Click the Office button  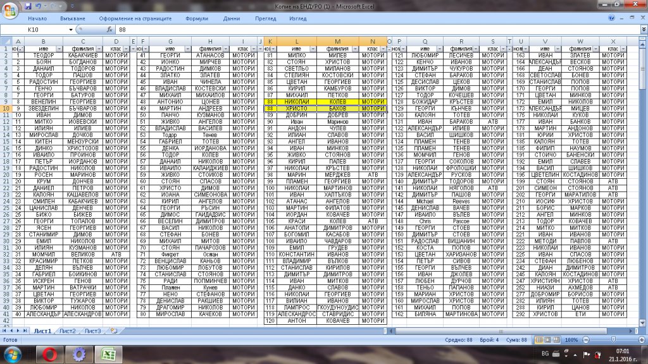pyautogui.click(x=9, y=9)
